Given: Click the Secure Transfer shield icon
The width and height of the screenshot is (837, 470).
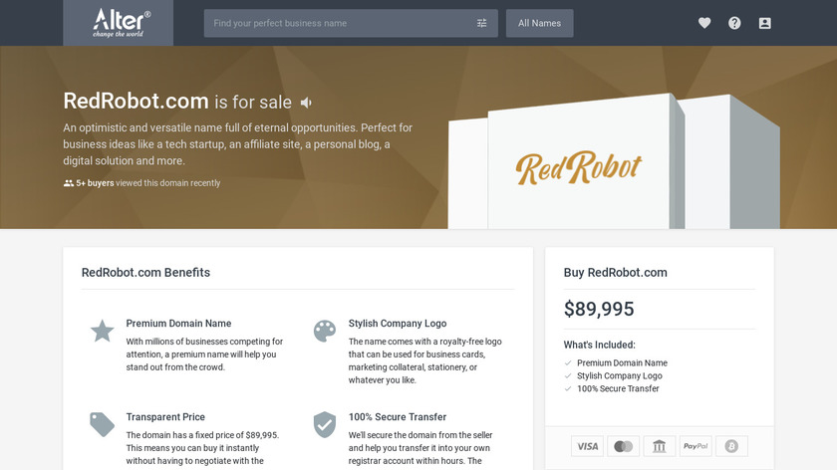Looking at the screenshot, I should point(325,424).
